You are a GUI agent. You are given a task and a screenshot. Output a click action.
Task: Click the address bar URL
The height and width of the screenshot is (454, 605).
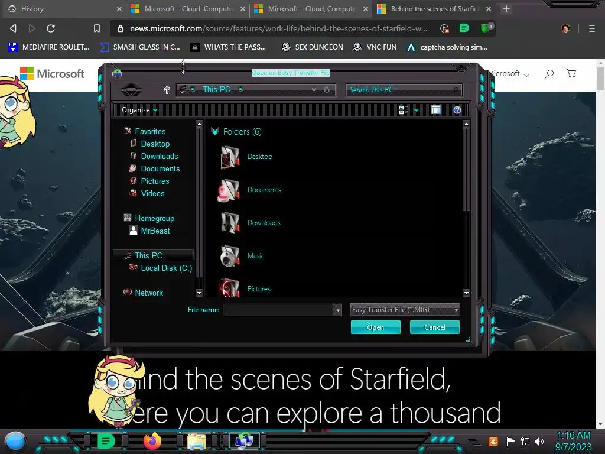278,28
